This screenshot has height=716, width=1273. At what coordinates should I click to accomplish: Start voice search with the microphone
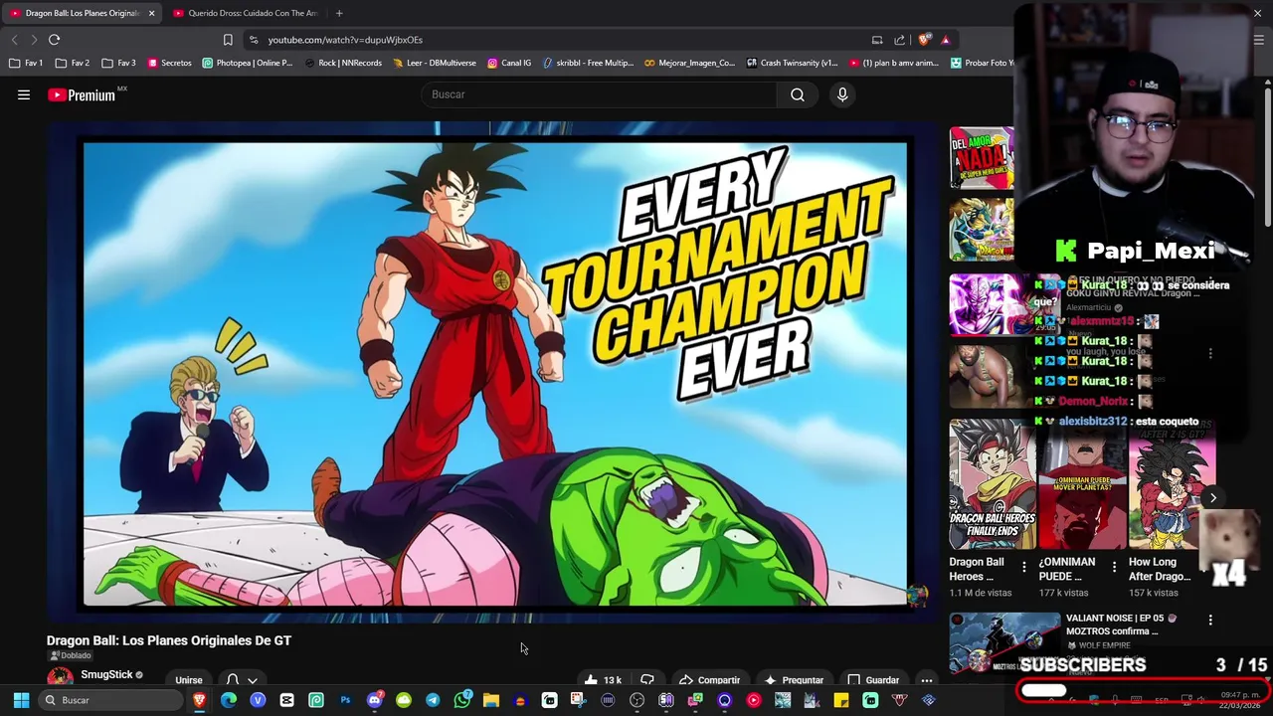(x=842, y=94)
